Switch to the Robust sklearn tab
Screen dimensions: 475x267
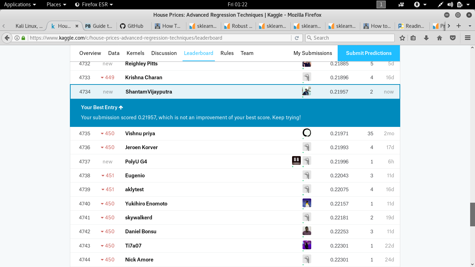point(238,26)
